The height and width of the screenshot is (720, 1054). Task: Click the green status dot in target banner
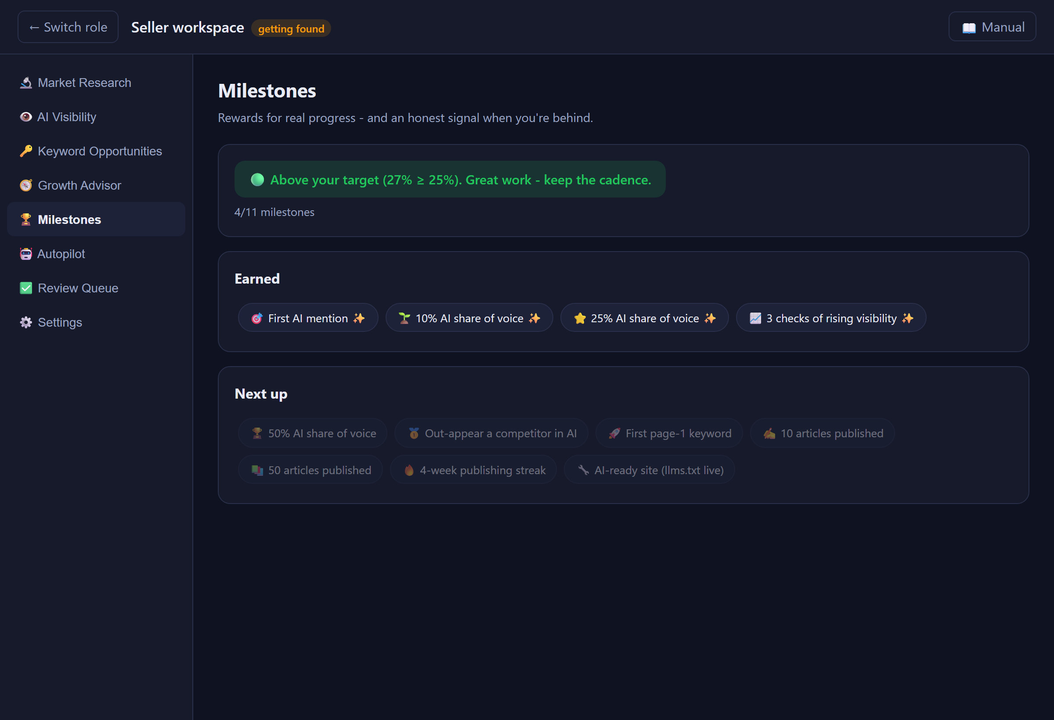257,180
